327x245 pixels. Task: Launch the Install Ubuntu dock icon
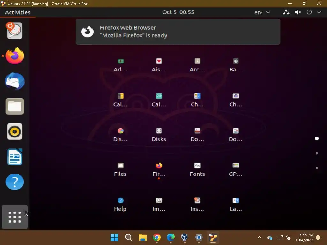(x=14, y=30)
